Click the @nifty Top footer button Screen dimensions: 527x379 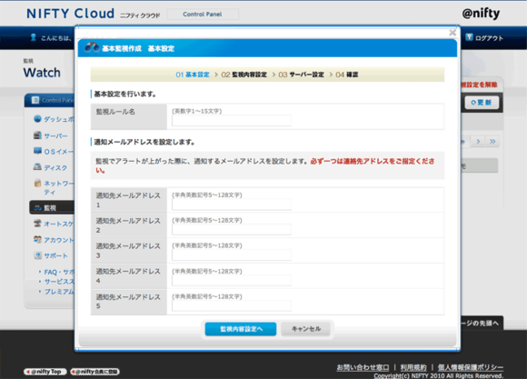[45, 372]
